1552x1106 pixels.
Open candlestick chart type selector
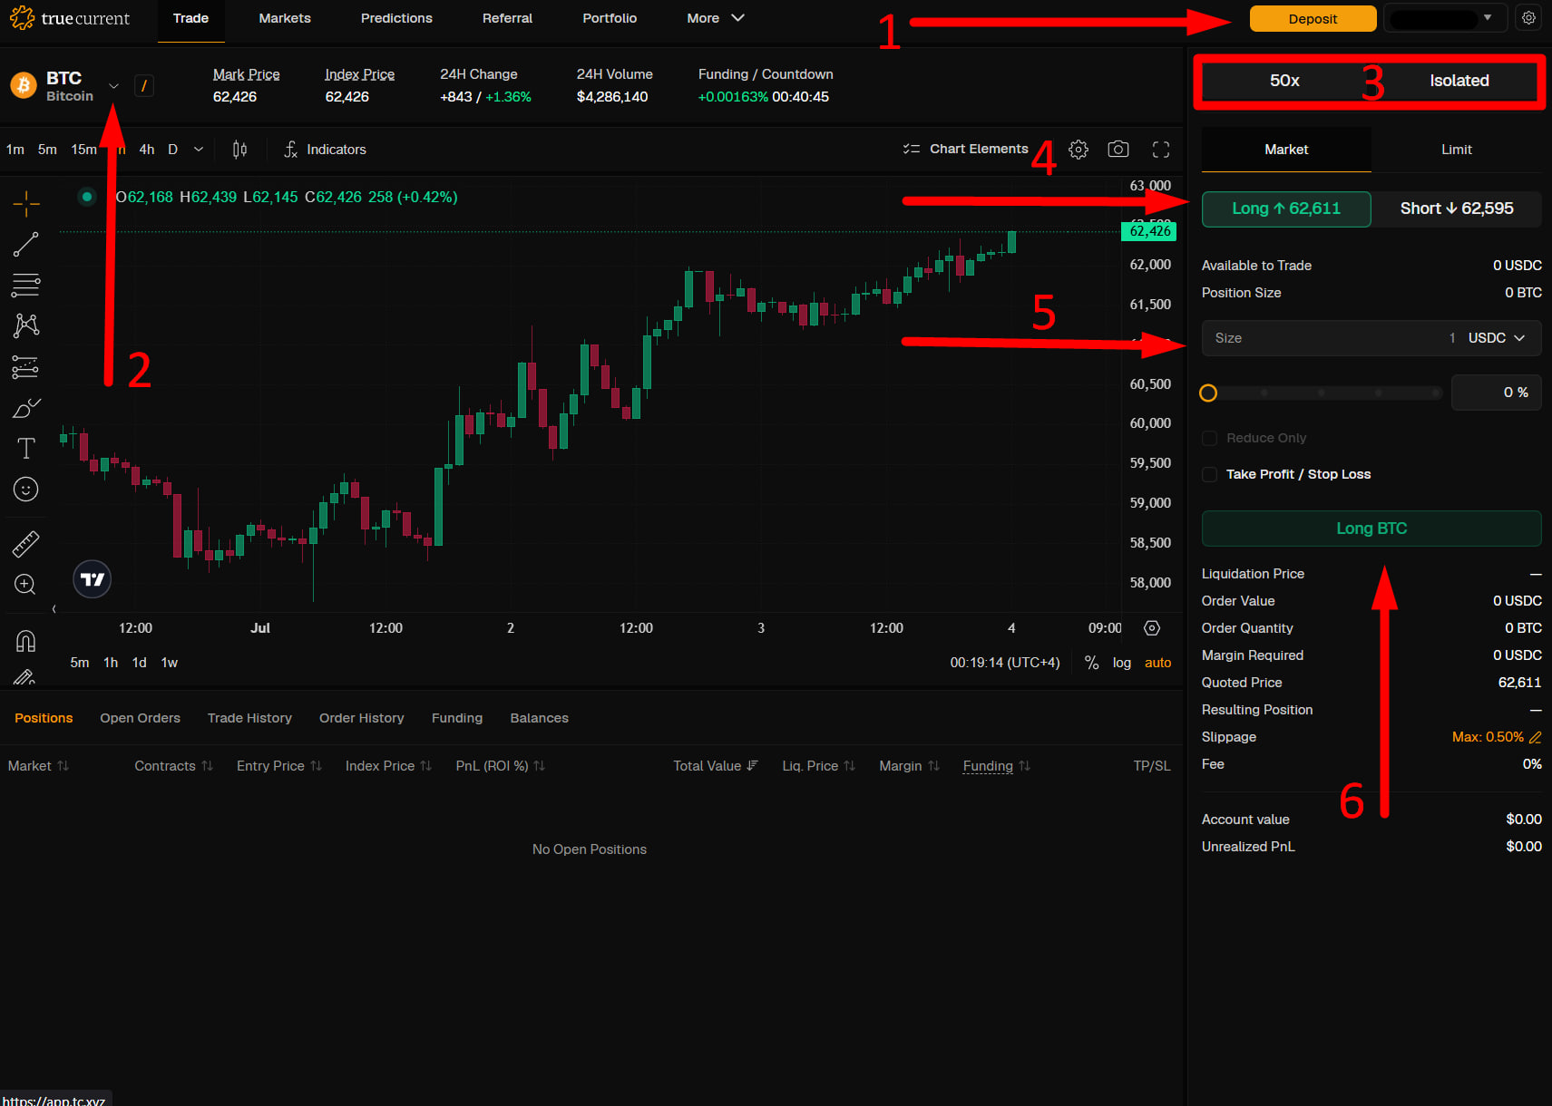pyautogui.click(x=239, y=150)
